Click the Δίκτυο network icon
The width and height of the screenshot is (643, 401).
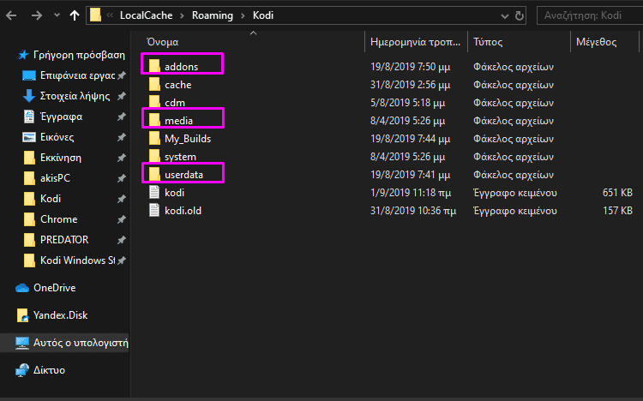click(22, 370)
